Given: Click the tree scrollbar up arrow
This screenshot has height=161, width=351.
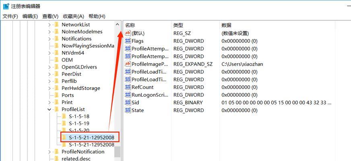Looking at the screenshot, I should pos(117,25).
